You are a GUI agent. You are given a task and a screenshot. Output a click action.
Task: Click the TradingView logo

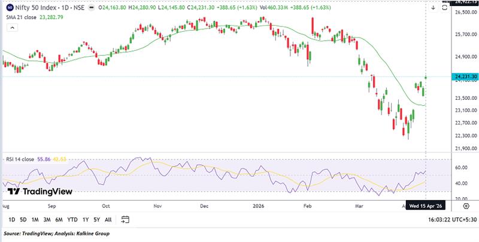tap(40, 191)
